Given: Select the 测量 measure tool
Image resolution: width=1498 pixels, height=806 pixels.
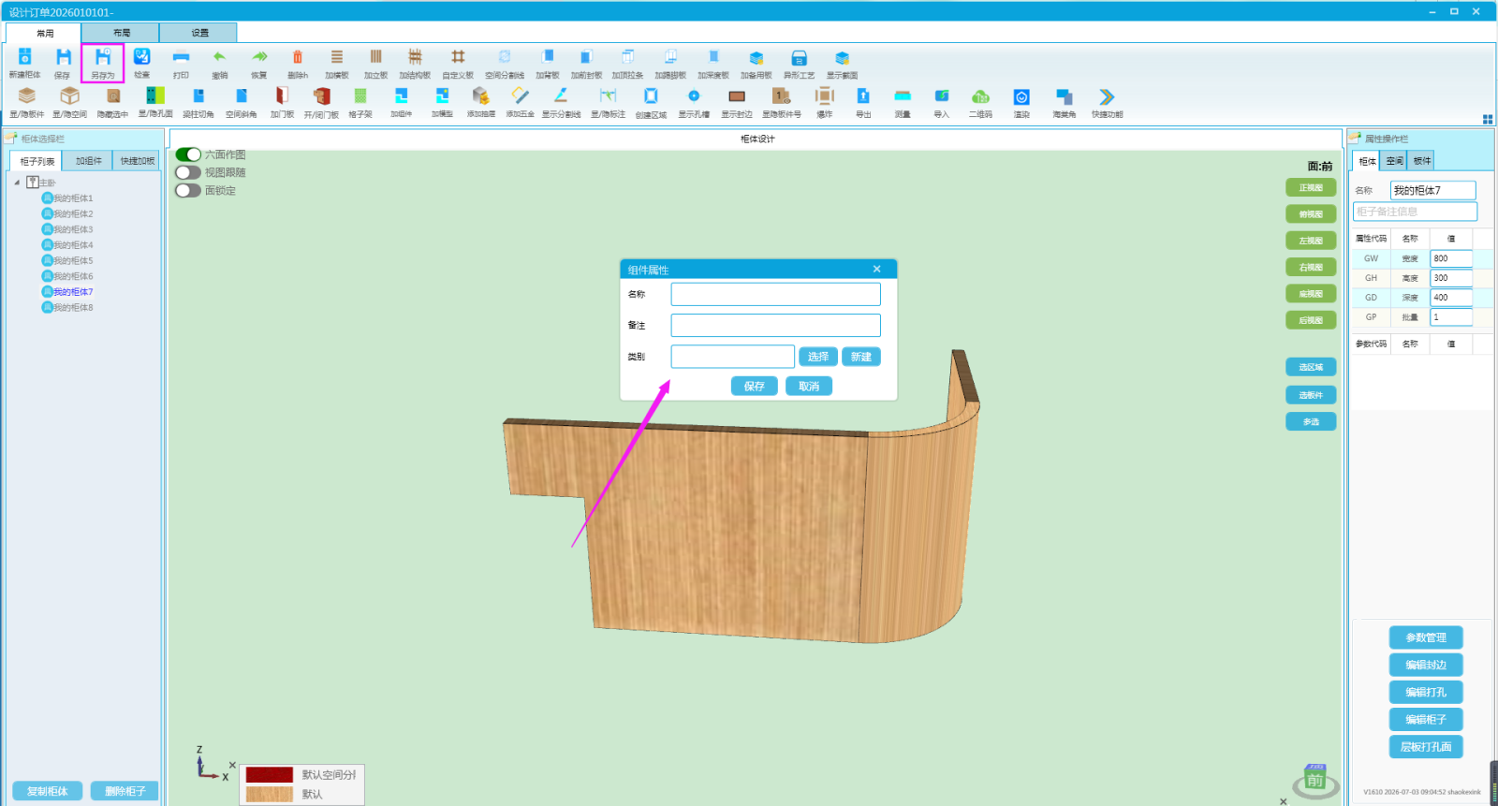Looking at the screenshot, I should (903, 96).
